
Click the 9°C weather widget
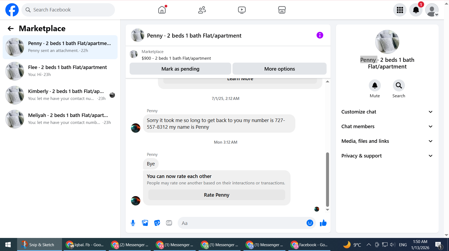[x=352, y=245]
